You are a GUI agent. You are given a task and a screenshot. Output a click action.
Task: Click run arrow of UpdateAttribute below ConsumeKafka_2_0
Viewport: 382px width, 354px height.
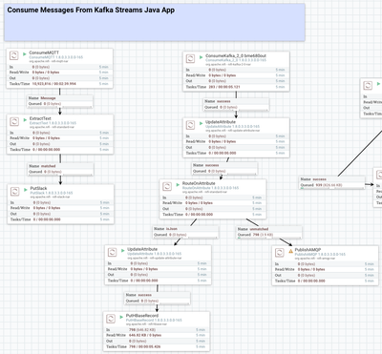[x=201, y=123]
